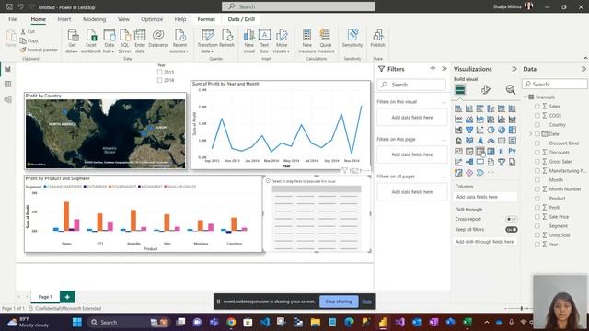
Task: Click the Excel workbook ribbon icon
Action: [x=91, y=41]
